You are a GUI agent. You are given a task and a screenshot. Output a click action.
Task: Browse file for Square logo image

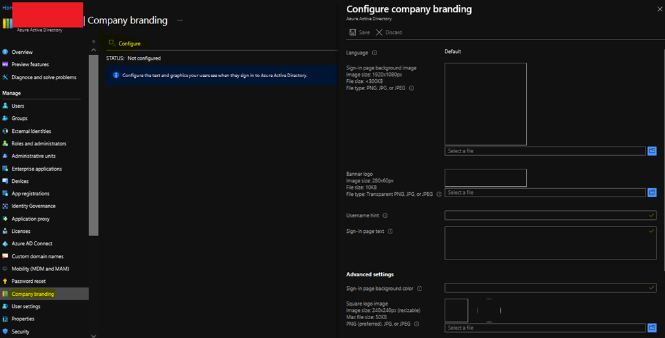click(x=652, y=328)
